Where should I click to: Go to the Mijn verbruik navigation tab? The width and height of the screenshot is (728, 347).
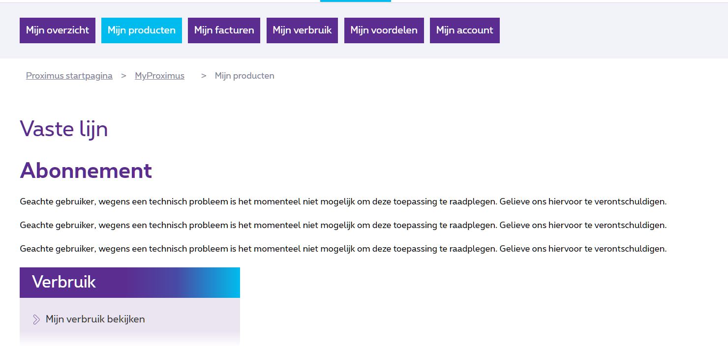[302, 30]
